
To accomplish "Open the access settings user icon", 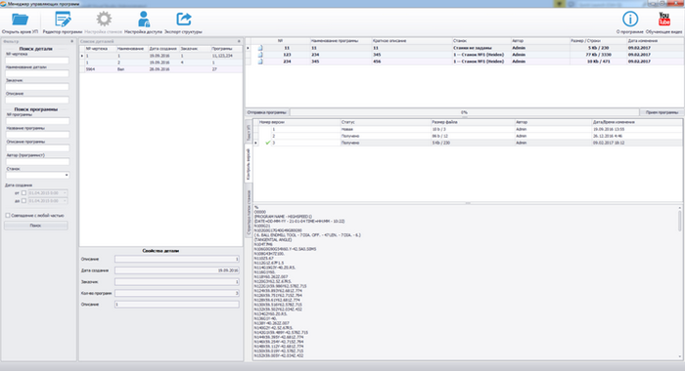I will (143, 20).
